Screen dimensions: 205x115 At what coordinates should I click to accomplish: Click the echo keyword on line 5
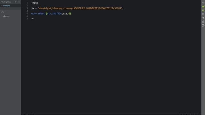(x=34, y=13)
